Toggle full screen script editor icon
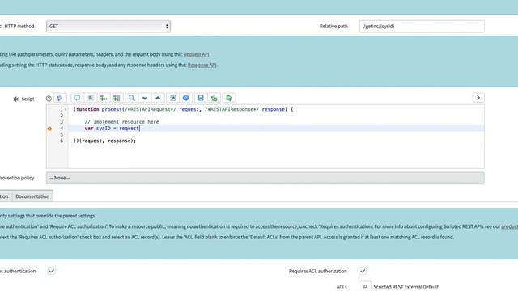The image size is (518, 291). click(x=172, y=98)
